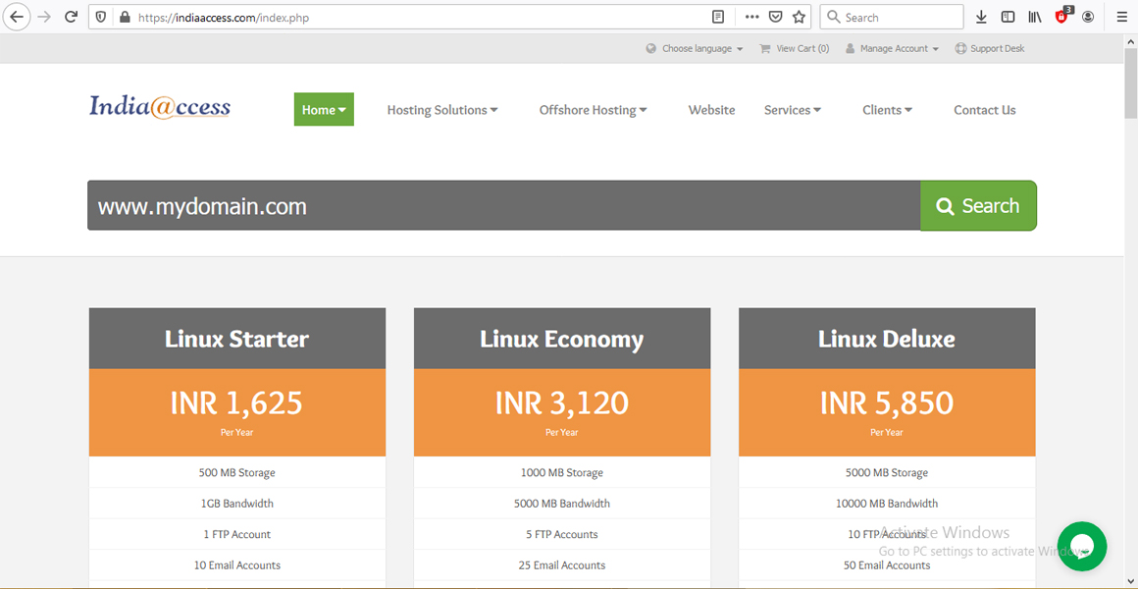Open the sidebar toggle icon

coord(1008,16)
